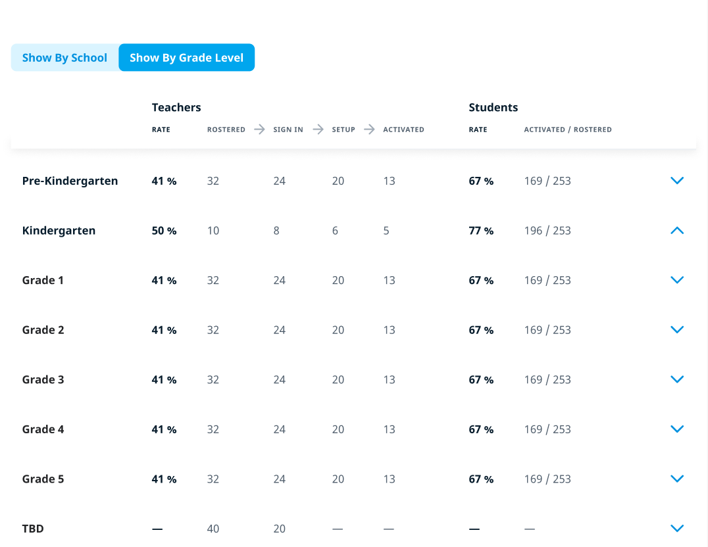
Task: Expand the Grade 4 row chevron
Action: tap(676, 429)
